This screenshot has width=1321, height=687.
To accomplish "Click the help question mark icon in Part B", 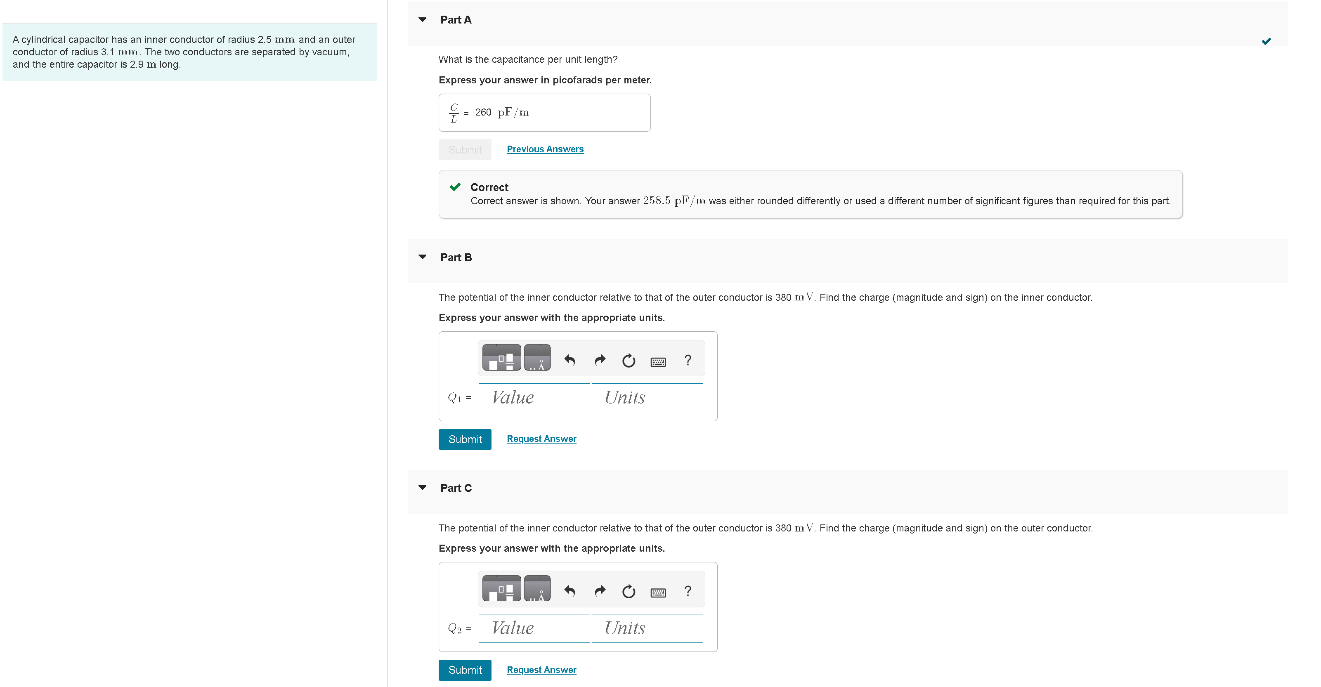I will pyautogui.click(x=687, y=359).
